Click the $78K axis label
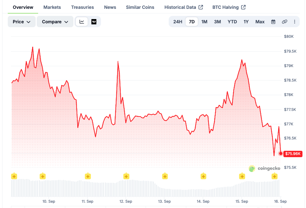Viewport: 306px width, 208px height. pyautogui.click(x=289, y=95)
